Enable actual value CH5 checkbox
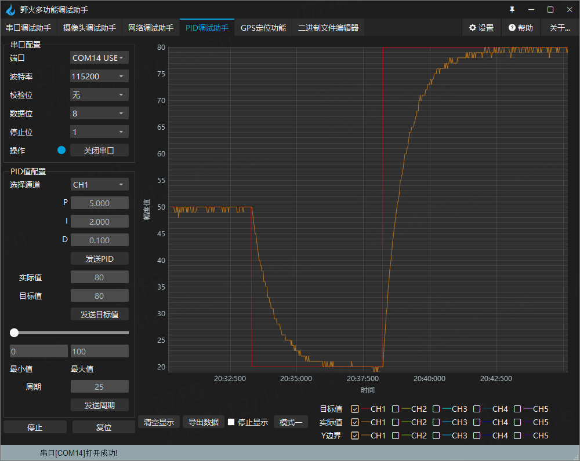The image size is (580, 461). click(x=517, y=422)
